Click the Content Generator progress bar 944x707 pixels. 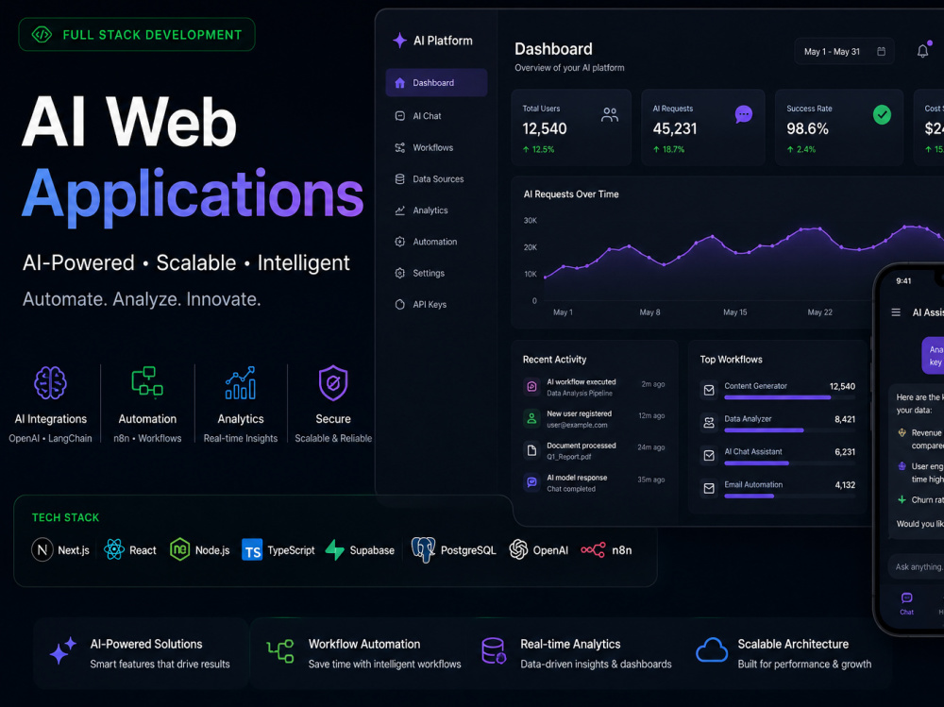[789, 397]
